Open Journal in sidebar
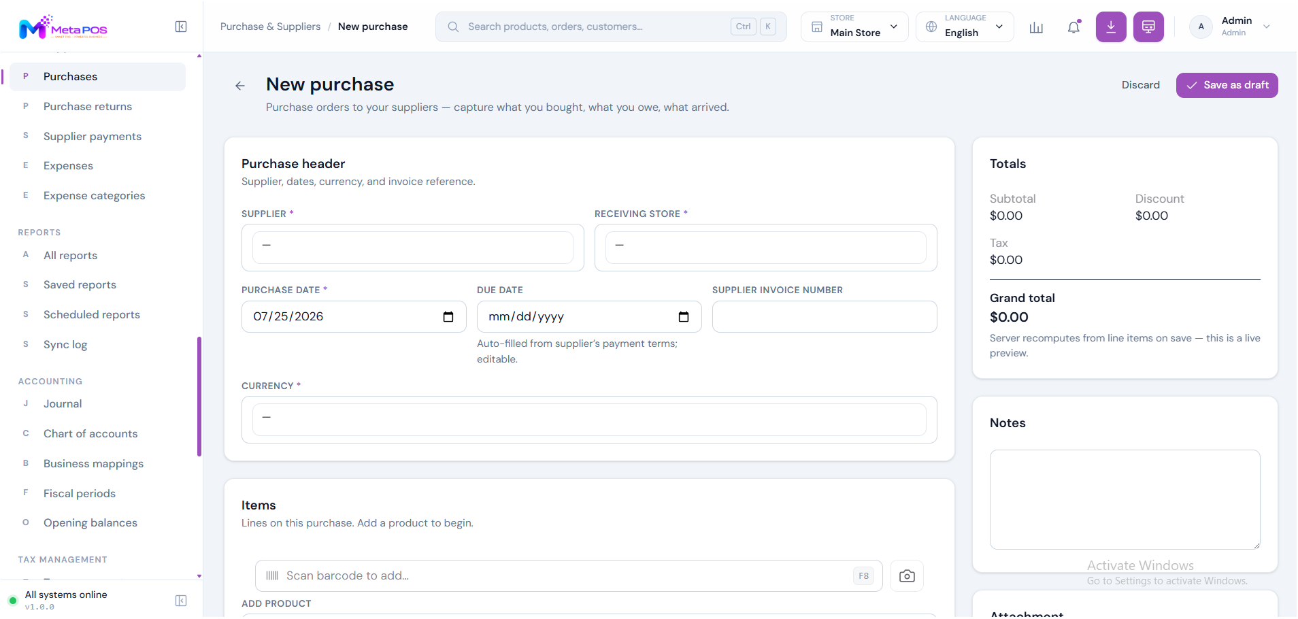The height and width of the screenshot is (619, 1298). click(x=97, y=404)
